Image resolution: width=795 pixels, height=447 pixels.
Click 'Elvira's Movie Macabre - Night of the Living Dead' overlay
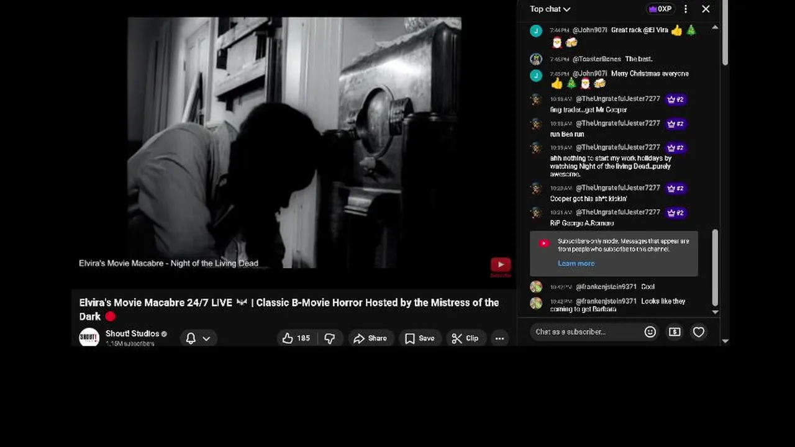[168, 263]
